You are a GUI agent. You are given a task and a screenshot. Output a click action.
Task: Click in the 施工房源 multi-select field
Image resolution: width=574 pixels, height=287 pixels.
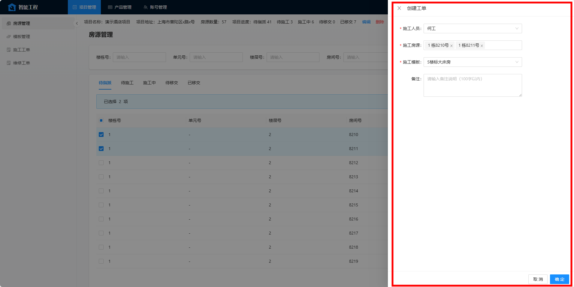tap(473, 45)
